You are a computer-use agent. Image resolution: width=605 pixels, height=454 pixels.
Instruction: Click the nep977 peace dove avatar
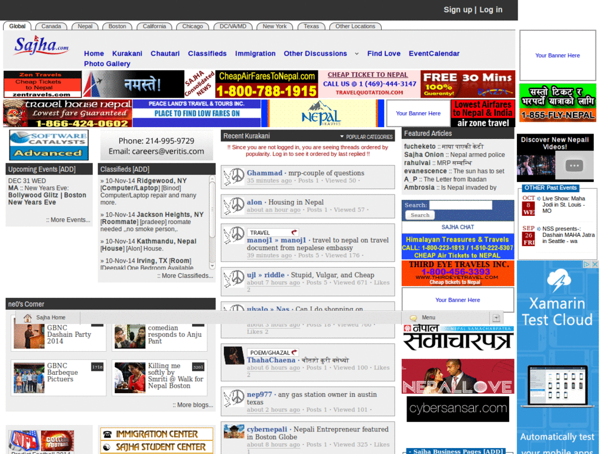[234, 398]
